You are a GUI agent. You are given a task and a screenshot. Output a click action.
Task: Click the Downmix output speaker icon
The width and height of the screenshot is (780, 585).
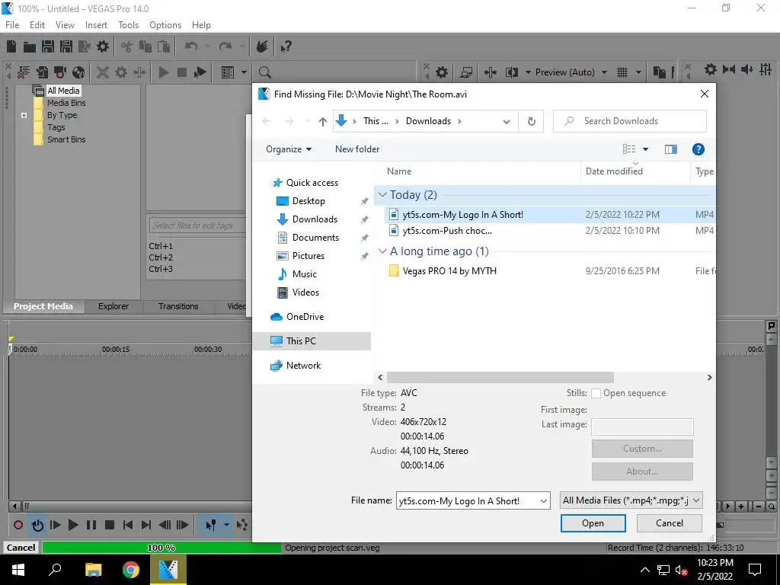coord(746,69)
